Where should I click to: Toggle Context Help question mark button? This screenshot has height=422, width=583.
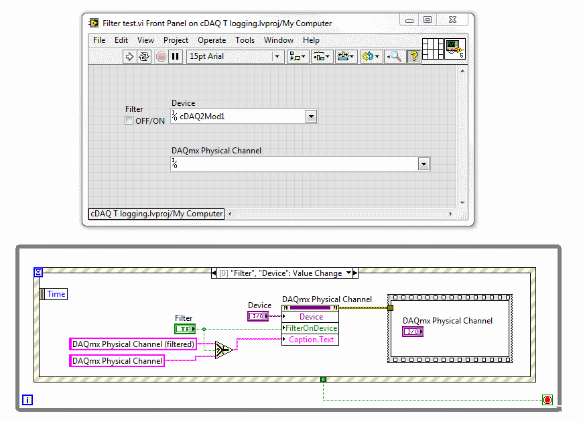413,56
